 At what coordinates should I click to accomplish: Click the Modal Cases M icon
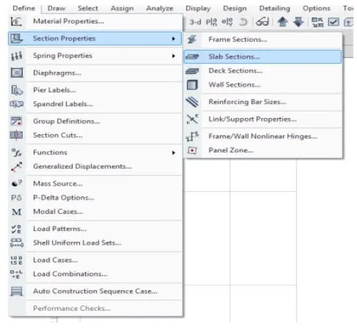(16, 212)
